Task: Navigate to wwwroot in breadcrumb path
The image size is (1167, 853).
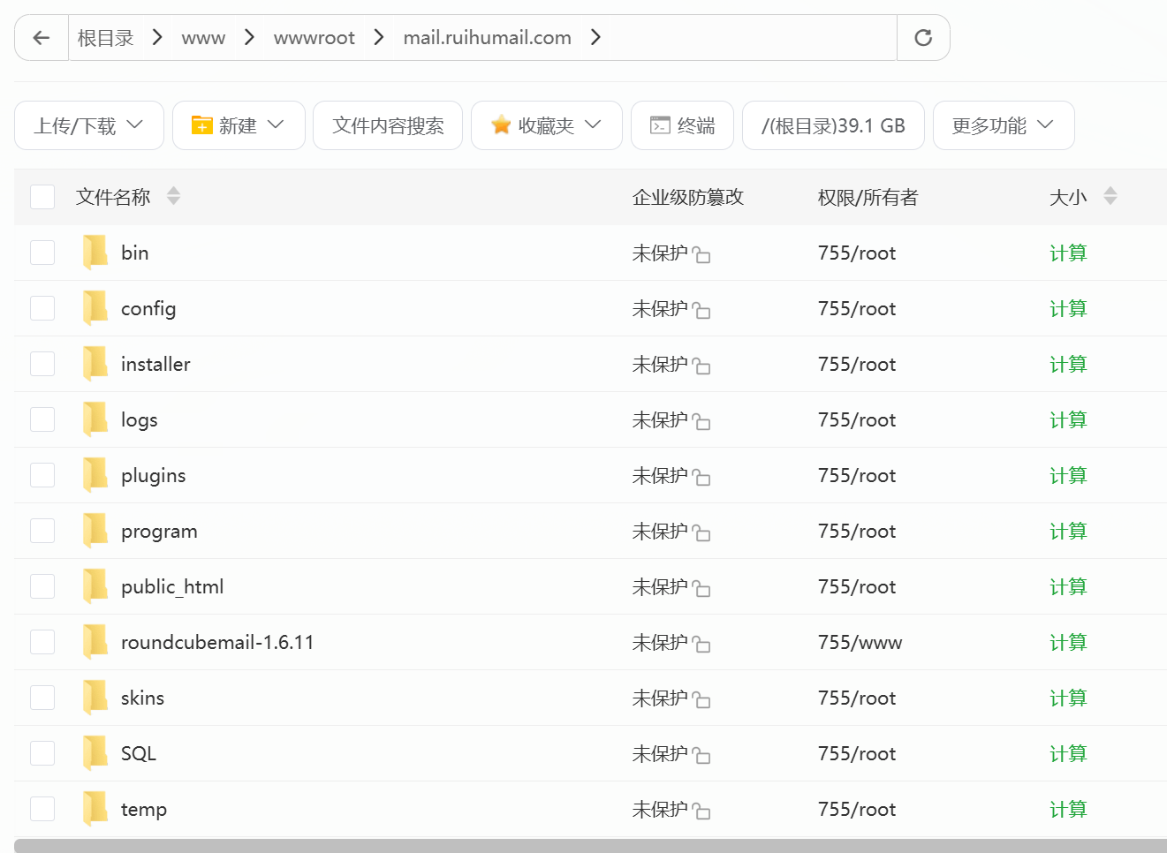Action: (x=314, y=38)
